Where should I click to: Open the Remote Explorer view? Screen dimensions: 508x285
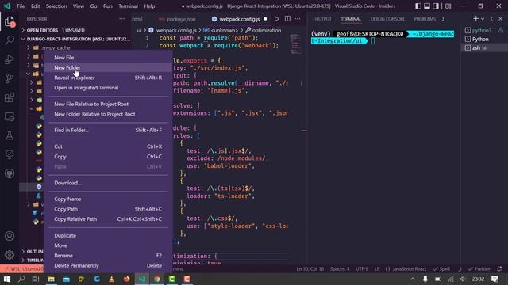[10, 116]
